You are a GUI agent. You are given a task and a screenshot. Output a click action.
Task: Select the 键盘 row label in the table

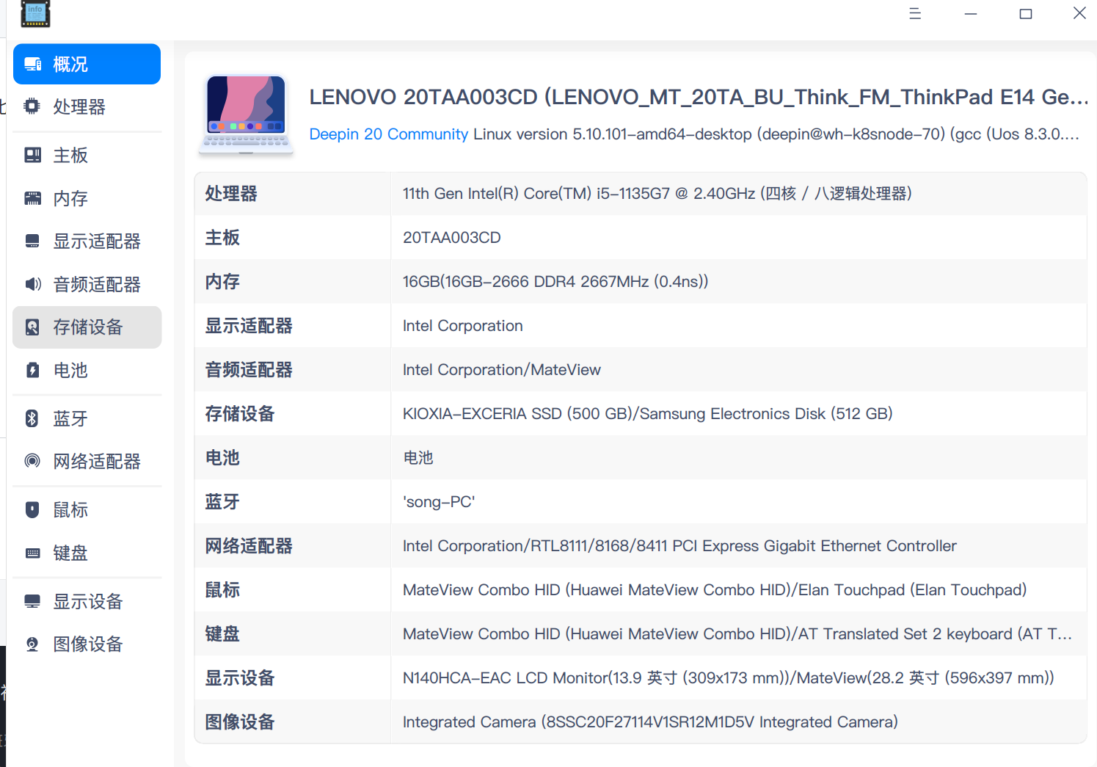click(x=222, y=634)
